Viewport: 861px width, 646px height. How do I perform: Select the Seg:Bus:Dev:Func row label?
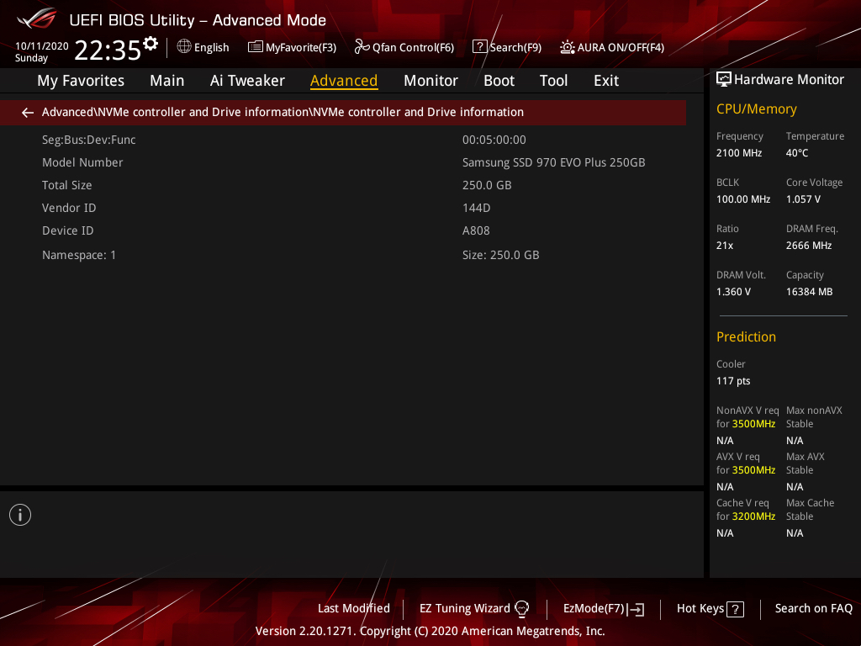(x=89, y=140)
